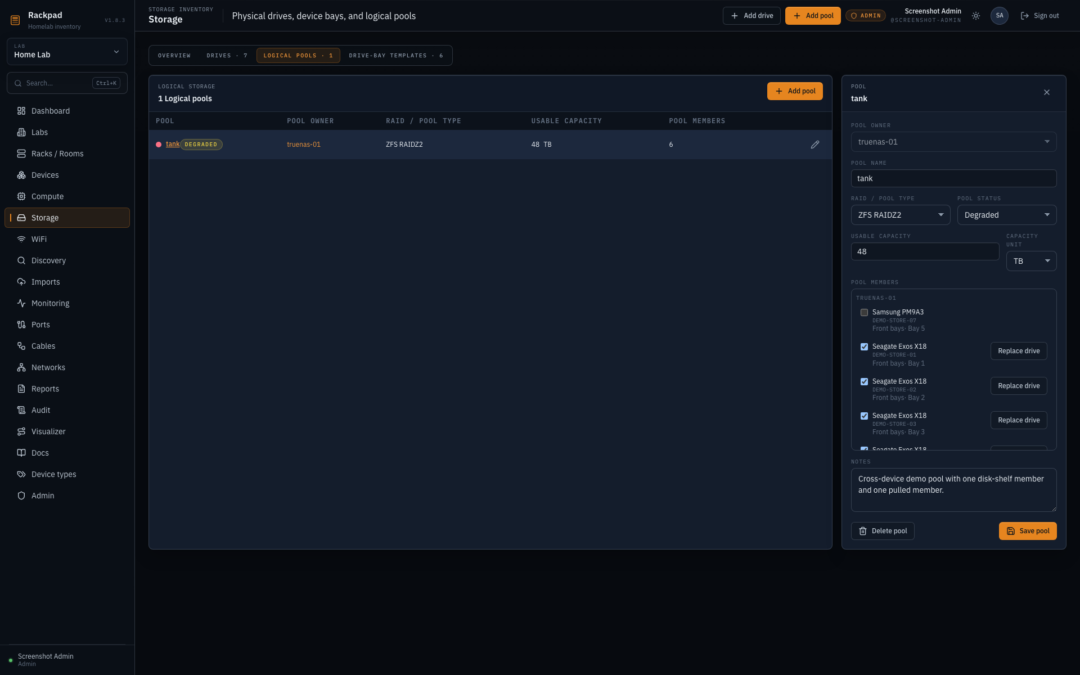Focus the sidebar Search box

pos(67,83)
